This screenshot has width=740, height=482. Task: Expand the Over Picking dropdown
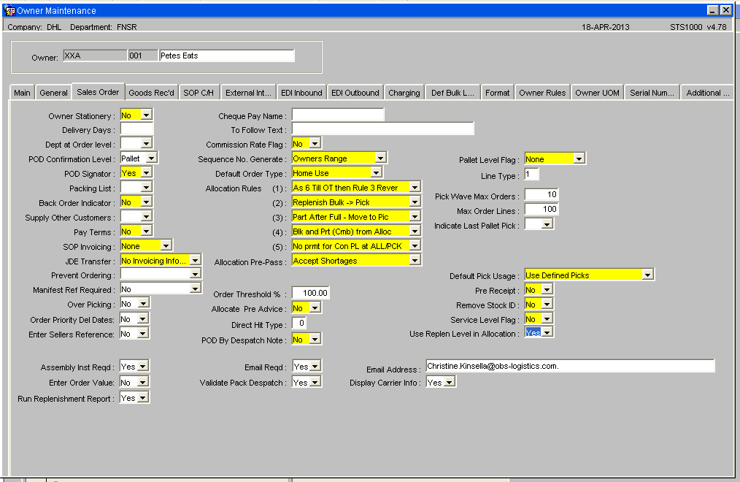(144, 304)
